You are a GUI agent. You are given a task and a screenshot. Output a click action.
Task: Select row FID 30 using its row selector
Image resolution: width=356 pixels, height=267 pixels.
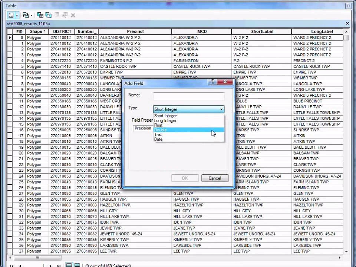point(10,211)
